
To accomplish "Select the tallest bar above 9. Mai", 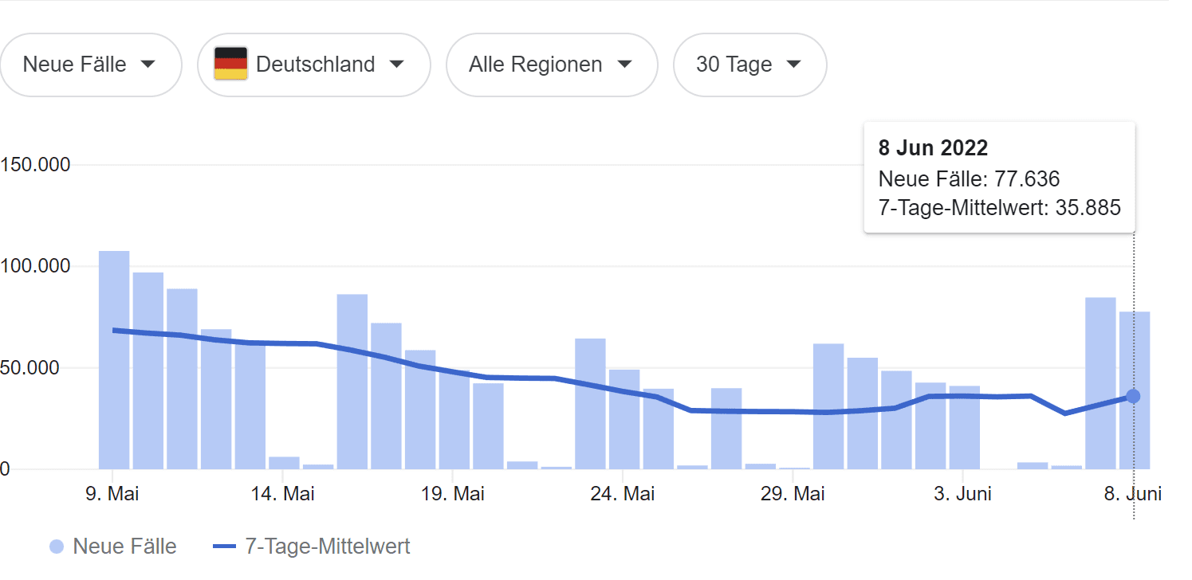I will 114,360.
